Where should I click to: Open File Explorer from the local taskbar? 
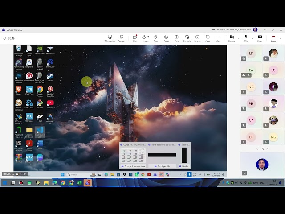coord(46,183)
